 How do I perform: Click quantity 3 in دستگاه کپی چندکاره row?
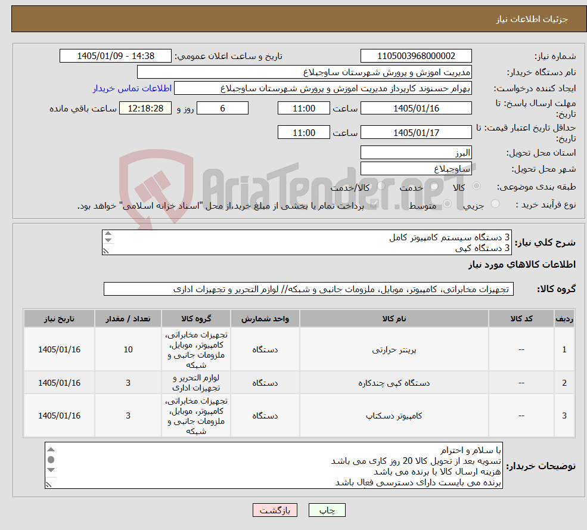point(128,383)
